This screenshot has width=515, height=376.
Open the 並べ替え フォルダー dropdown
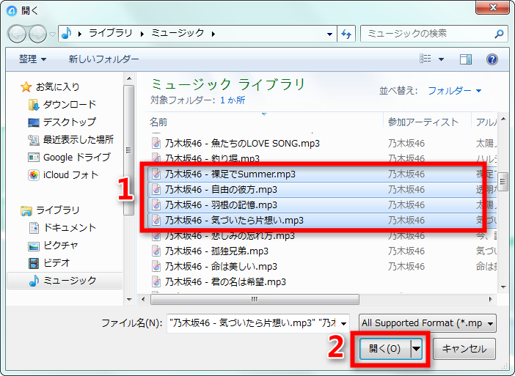click(455, 91)
